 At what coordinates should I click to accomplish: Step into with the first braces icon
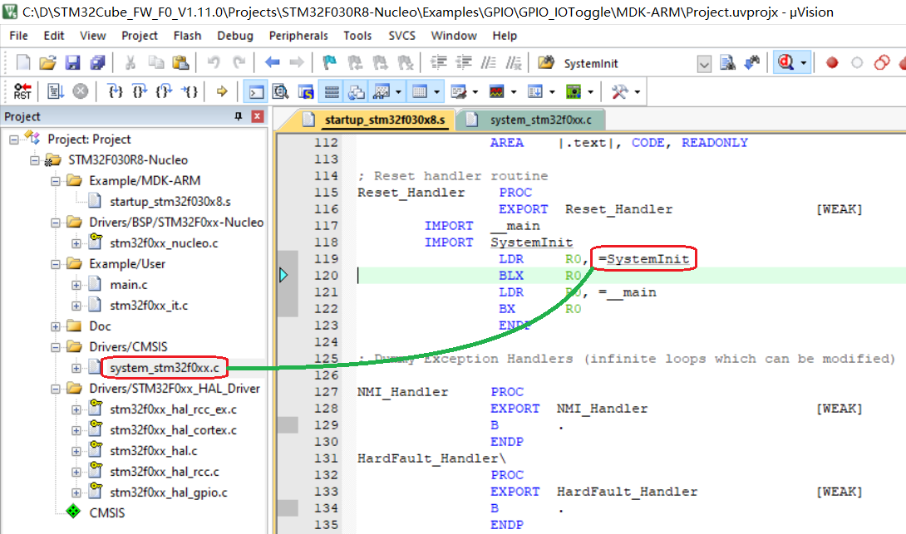pyautogui.click(x=116, y=91)
